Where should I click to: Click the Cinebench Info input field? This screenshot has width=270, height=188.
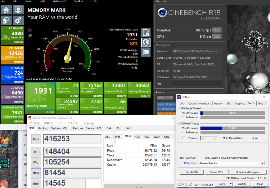click(x=197, y=84)
